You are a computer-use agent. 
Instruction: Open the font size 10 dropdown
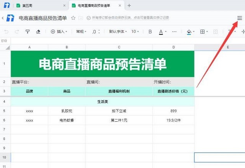(136, 31)
